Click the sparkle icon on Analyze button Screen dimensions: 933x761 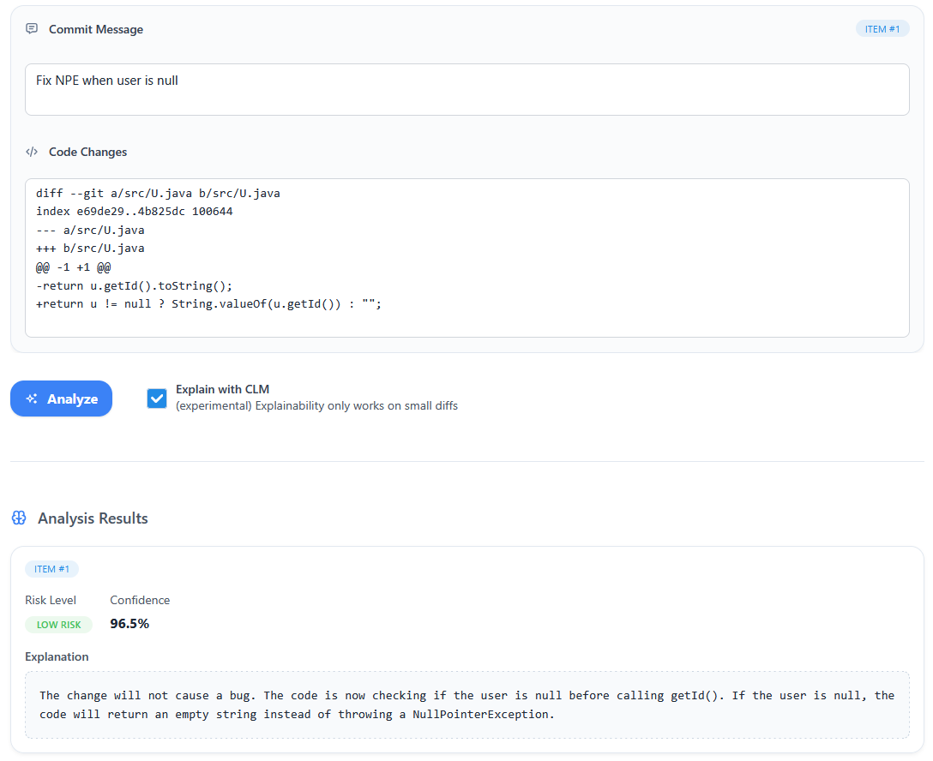point(32,399)
